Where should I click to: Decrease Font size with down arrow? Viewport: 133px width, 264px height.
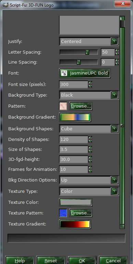click(x=90, y=86)
